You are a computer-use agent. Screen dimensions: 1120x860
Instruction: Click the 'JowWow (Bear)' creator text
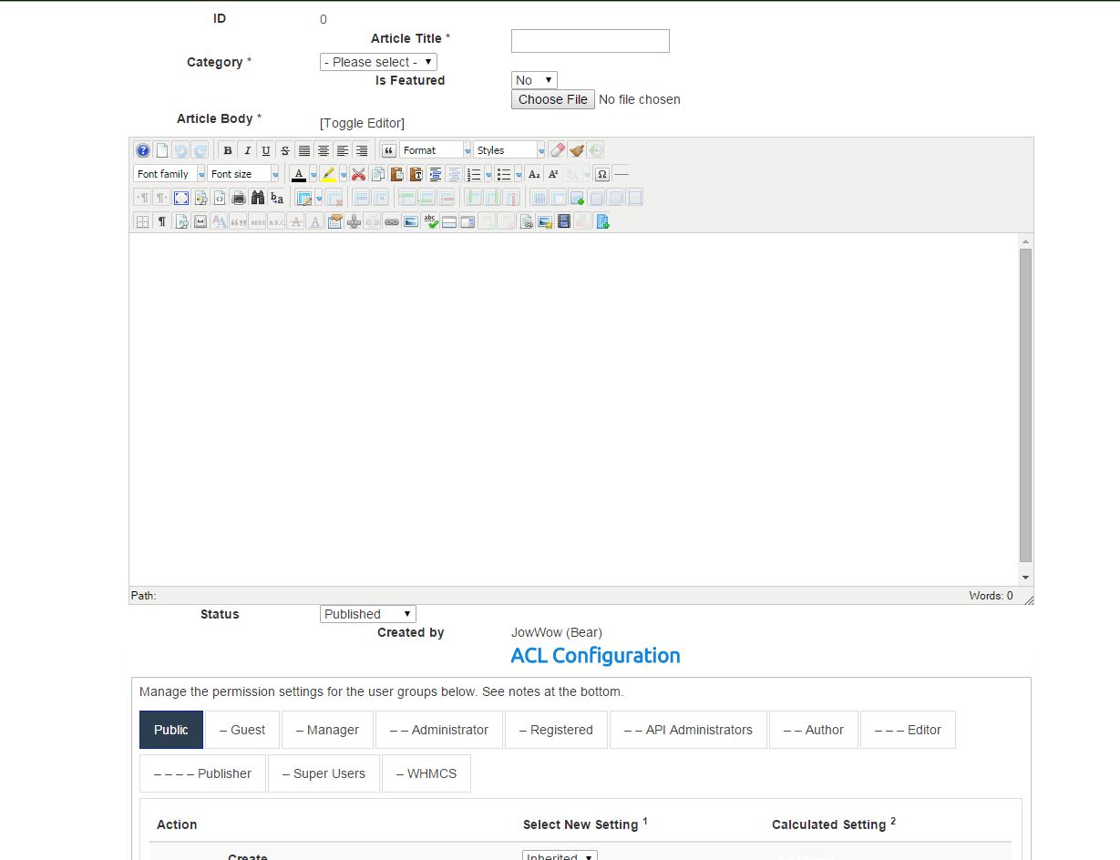pyautogui.click(x=557, y=632)
